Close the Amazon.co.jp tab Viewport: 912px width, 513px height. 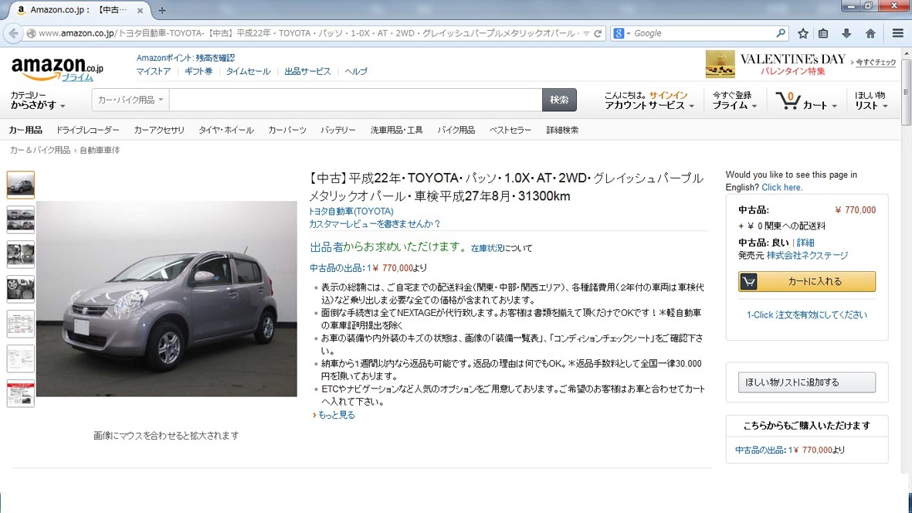point(141,10)
